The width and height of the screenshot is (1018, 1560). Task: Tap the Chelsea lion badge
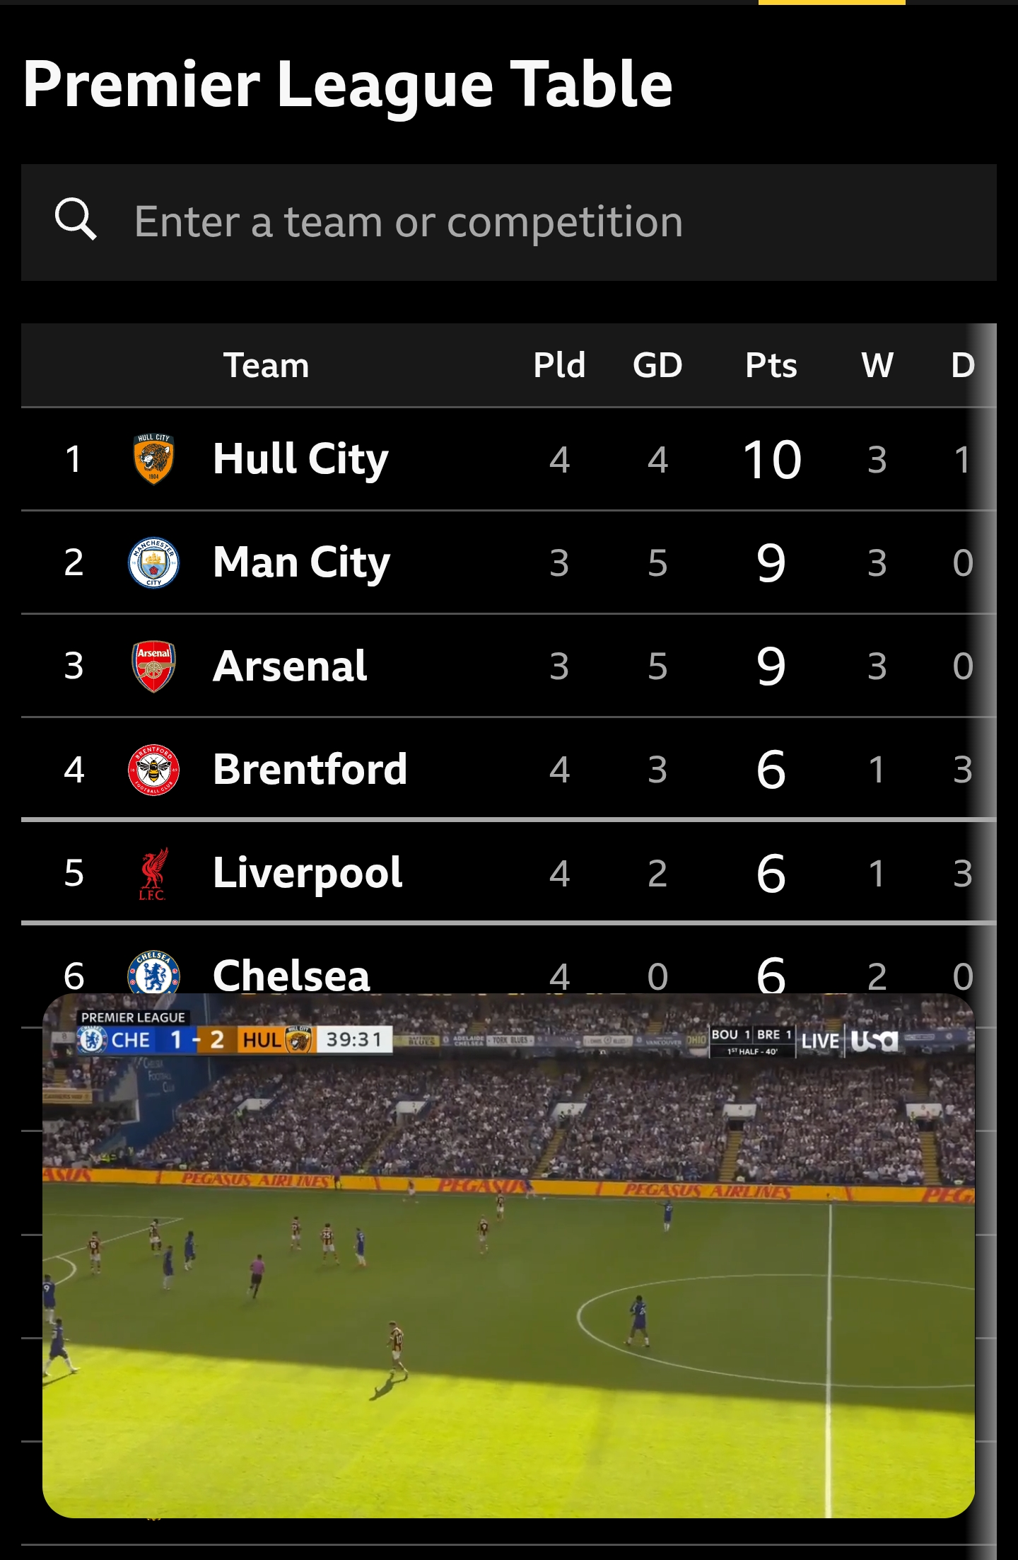[x=153, y=971]
